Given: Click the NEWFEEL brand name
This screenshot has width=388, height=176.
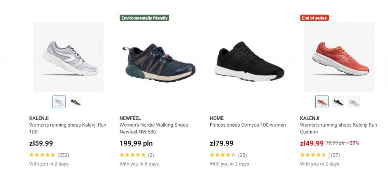Looking at the screenshot, I should click(x=130, y=118).
